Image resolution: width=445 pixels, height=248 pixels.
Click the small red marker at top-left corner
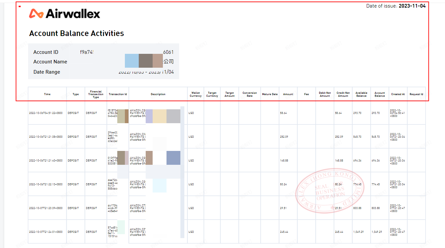(20, 6)
